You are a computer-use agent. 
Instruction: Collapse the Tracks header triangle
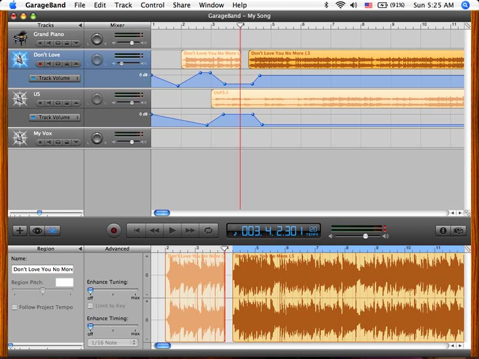point(80,25)
